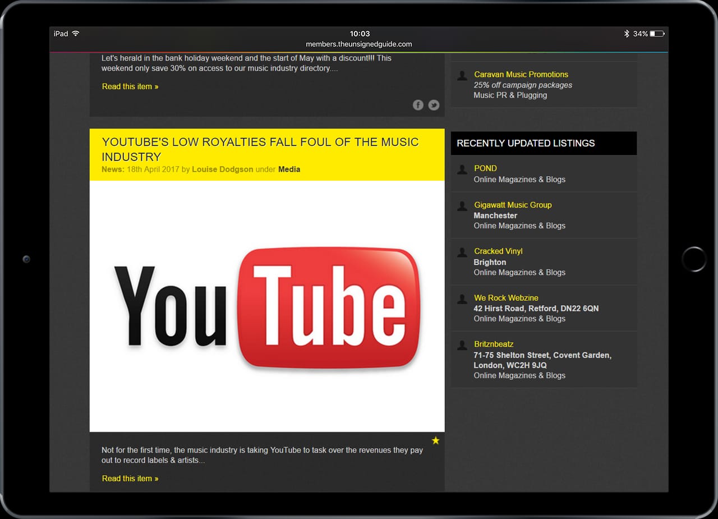Tap the 10:03 clock in the status bar
The image size is (718, 519).
click(360, 34)
